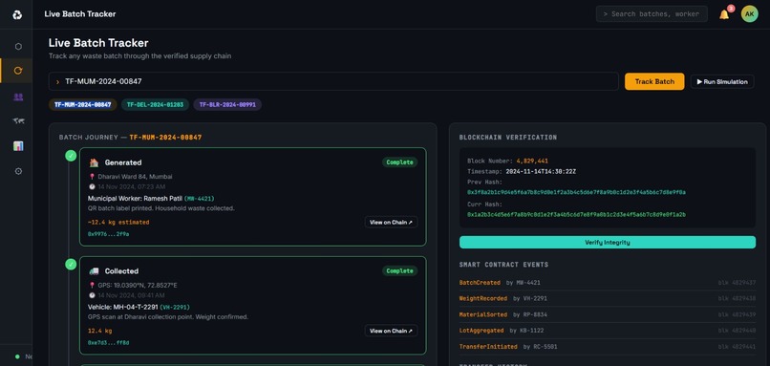770x366 pixels.
Task: Open vehicle ID VH-2291 link
Action: (x=175, y=307)
